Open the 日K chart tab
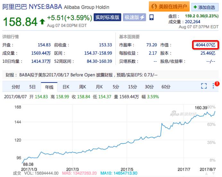The width and height of the screenshot is (222, 177). point(66,87)
